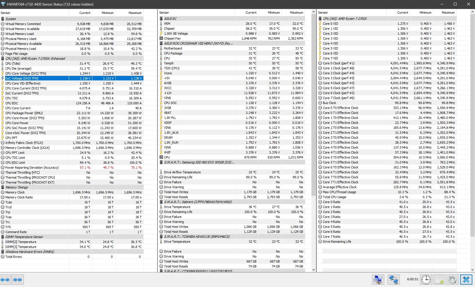Click the 6:00:51 elapsed time readout

(x=413, y=279)
